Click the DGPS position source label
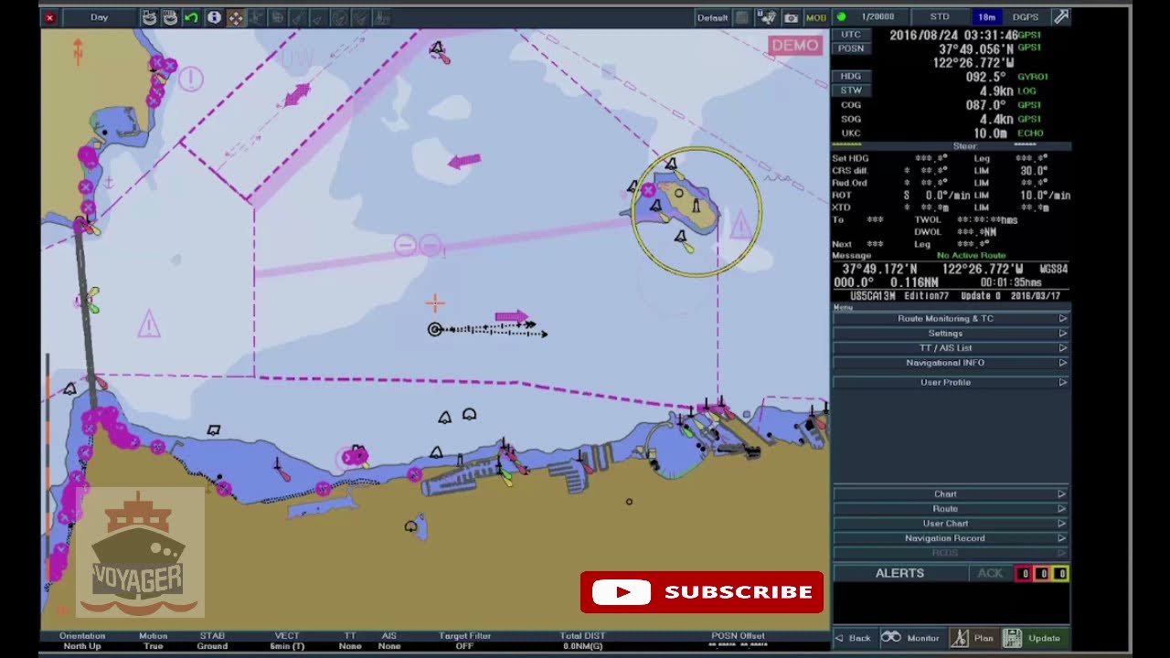 point(1026,17)
